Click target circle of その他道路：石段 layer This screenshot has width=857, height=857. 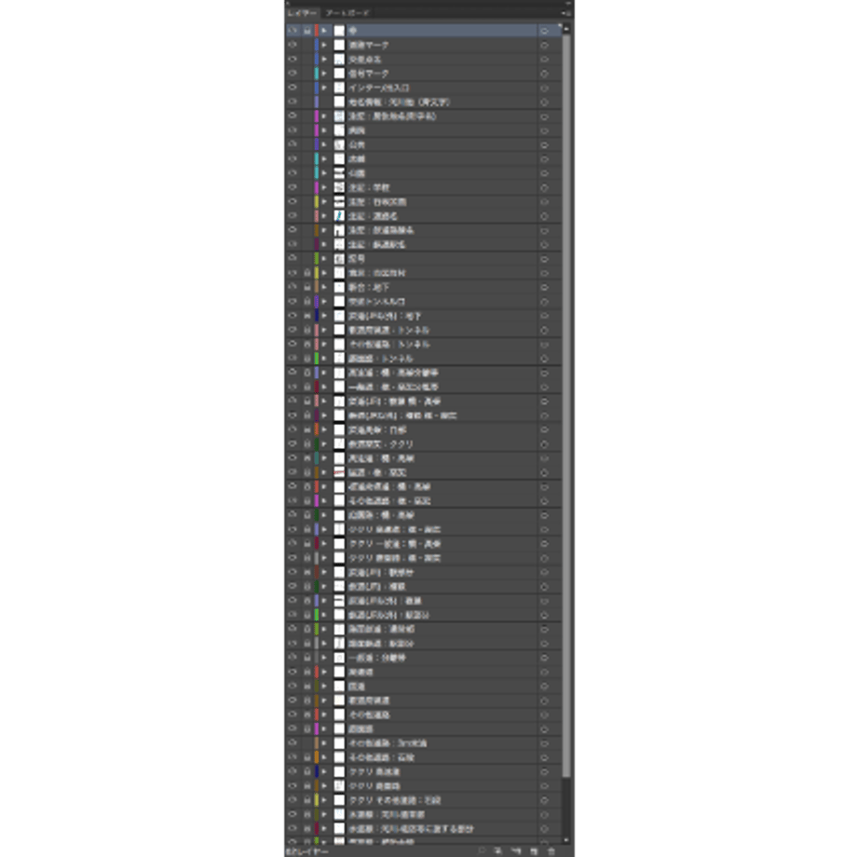coord(544,757)
